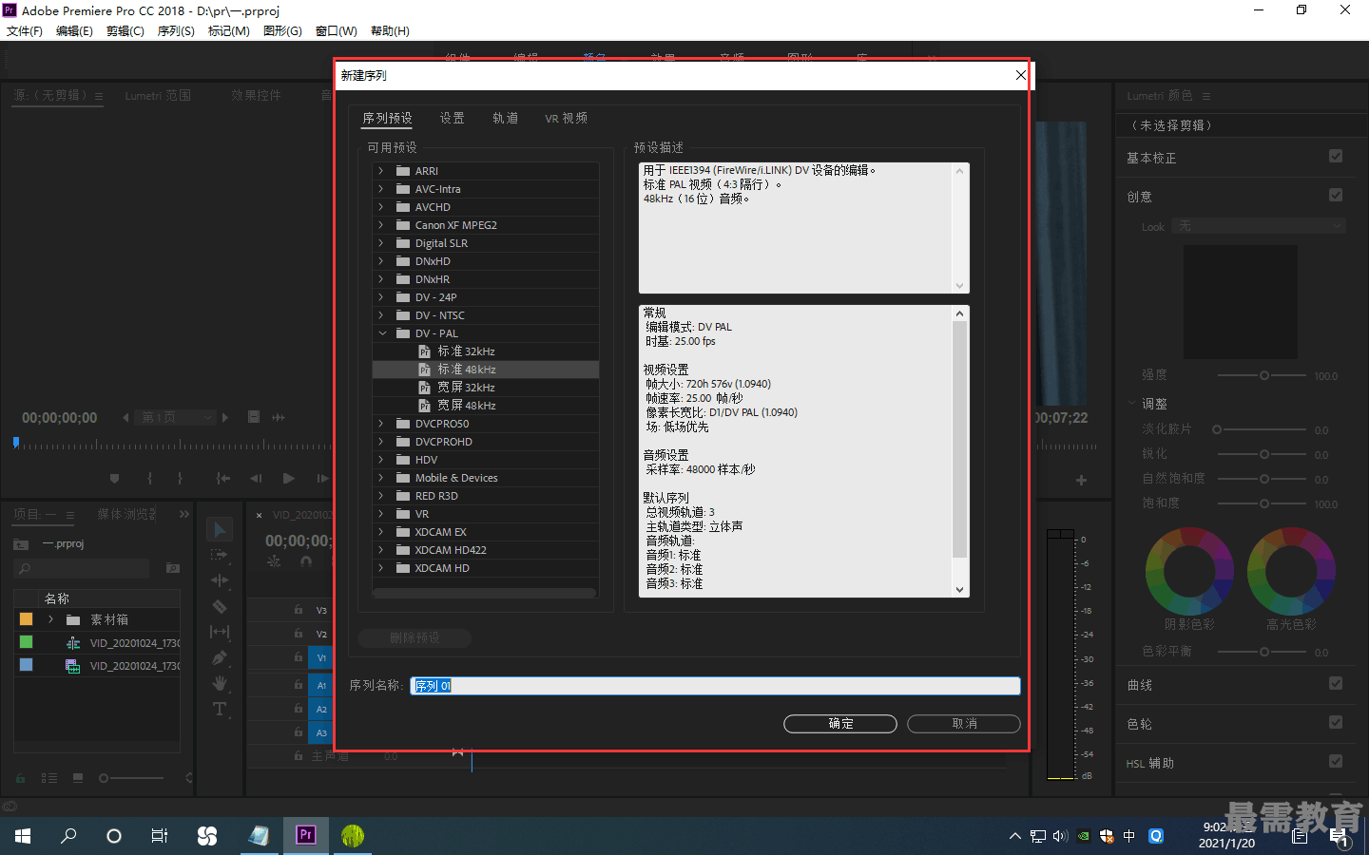1369x855 pixels.
Task: Collapse the 调整 section in Lumetri
Action: coord(1131,403)
